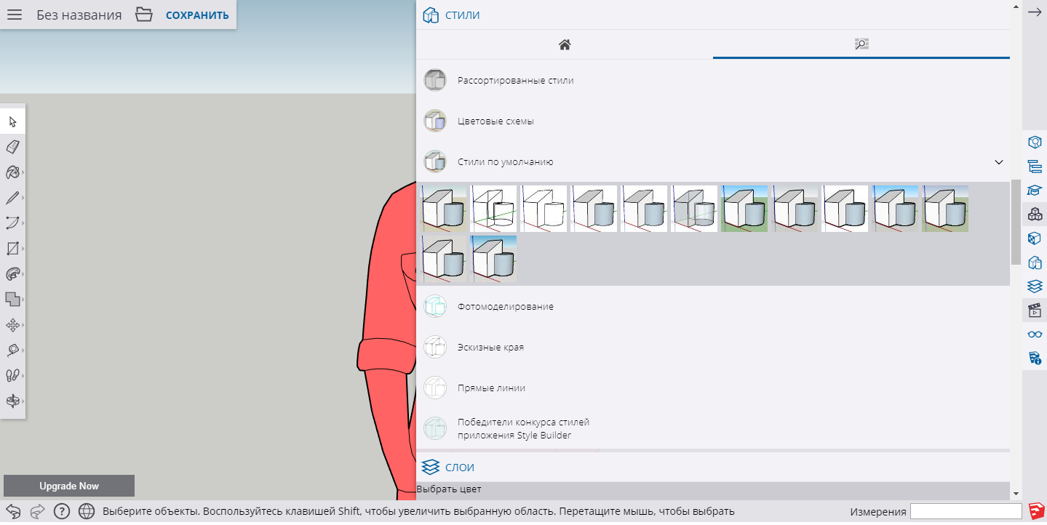The width and height of the screenshot is (1047, 525).
Task: Expand the СЛОИ panel header
Action: click(x=713, y=467)
